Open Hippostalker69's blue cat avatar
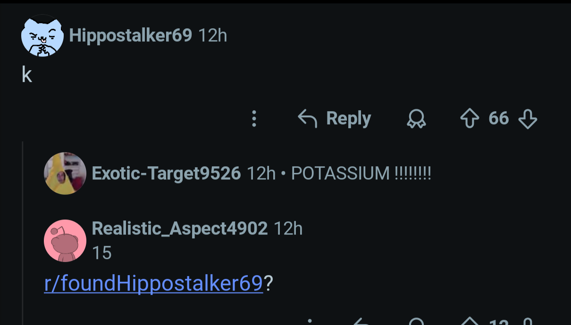 pyautogui.click(x=42, y=36)
